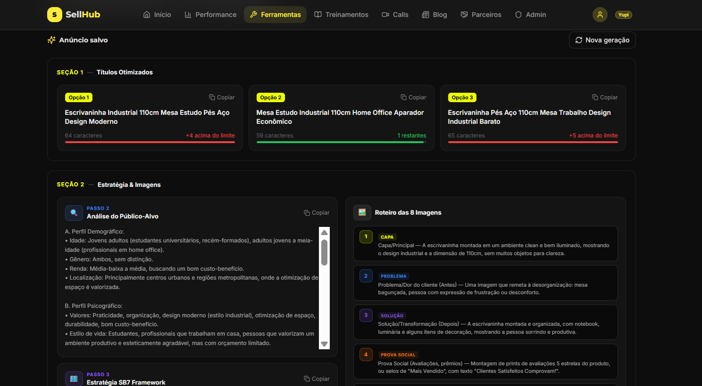Open Treinamentos section
Image resolution: width=702 pixels, height=386 pixels.
(341, 15)
